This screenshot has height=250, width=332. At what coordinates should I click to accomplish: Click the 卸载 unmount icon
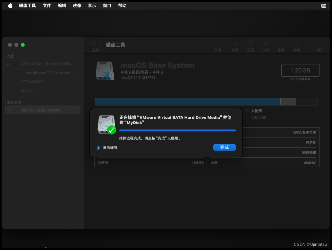coord(297,43)
